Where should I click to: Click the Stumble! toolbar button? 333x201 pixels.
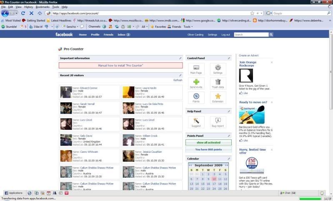9,27
